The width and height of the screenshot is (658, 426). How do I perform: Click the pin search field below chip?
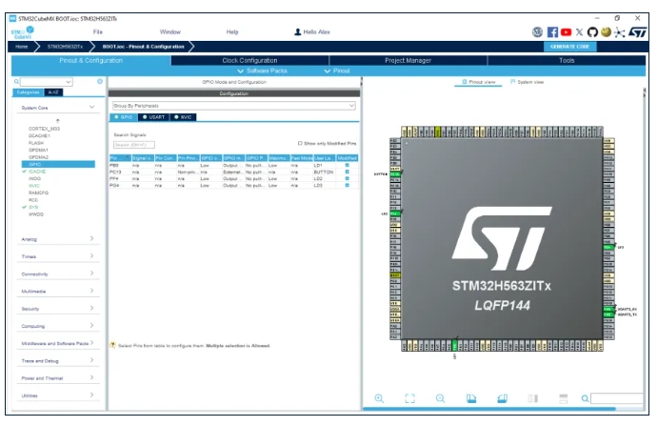[616, 398]
